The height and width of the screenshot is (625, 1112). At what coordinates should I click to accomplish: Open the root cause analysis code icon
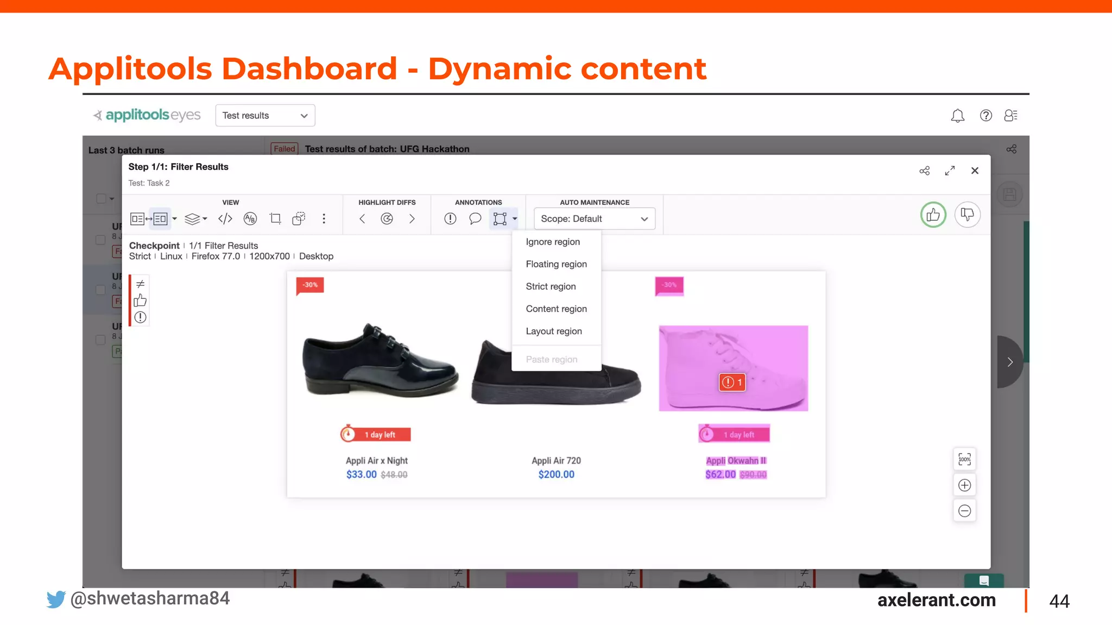coord(225,219)
